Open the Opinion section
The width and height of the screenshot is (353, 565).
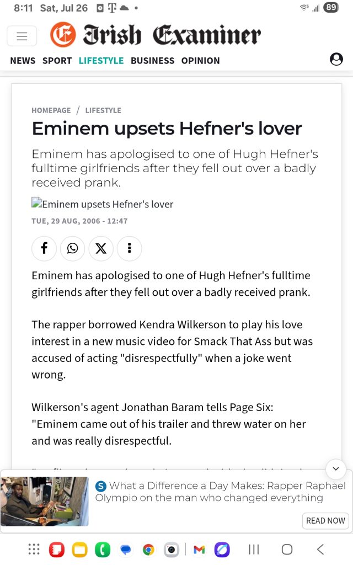pyautogui.click(x=200, y=61)
